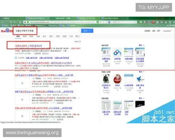Click the Baidu paw logo
This screenshot has height=140, width=175.
click(7, 30)
